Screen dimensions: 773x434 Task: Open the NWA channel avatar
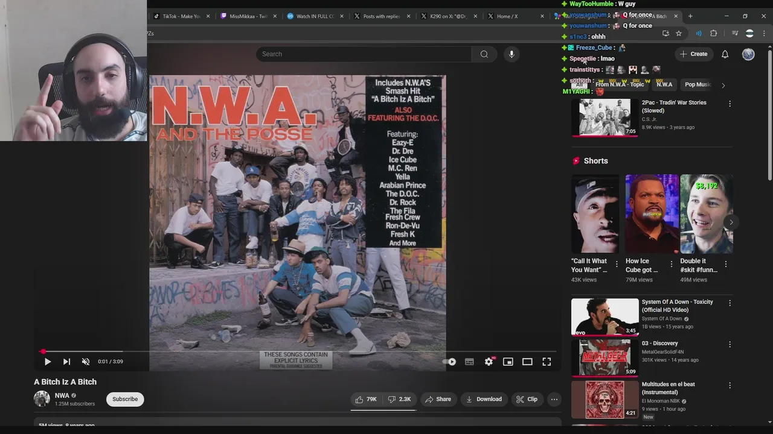coord(42,398)
